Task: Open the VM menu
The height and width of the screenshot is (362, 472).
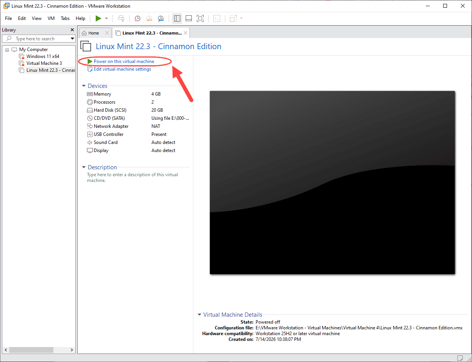Action: [x=51, y=18]
